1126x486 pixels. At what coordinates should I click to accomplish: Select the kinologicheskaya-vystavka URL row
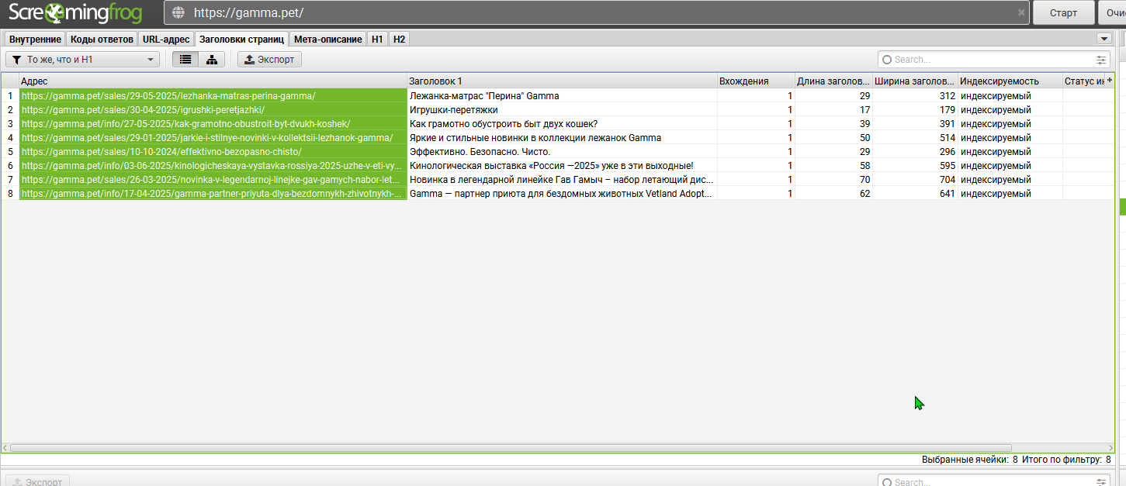pyautogui.click(x=213, y=165)
